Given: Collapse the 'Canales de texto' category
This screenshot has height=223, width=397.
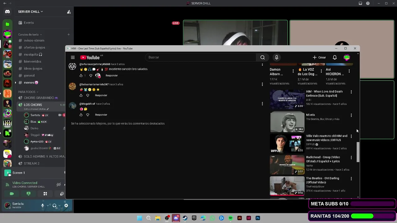Looking at the screenshot, I should click(x=30, y=34).
